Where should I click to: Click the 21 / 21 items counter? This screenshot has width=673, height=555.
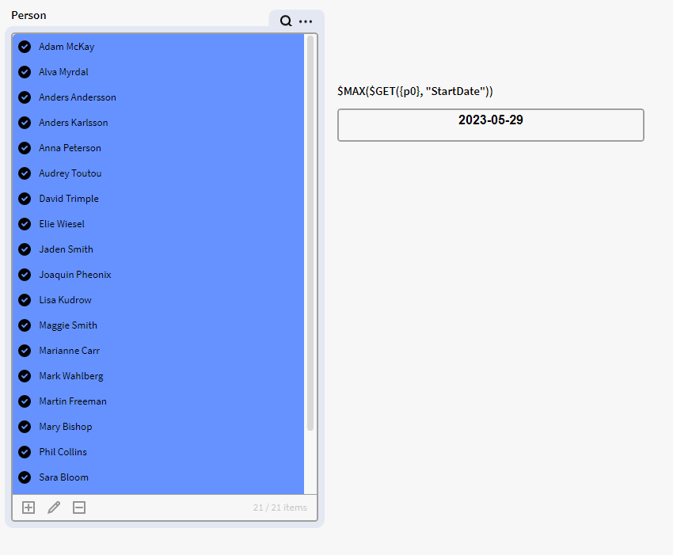(279, 507)
